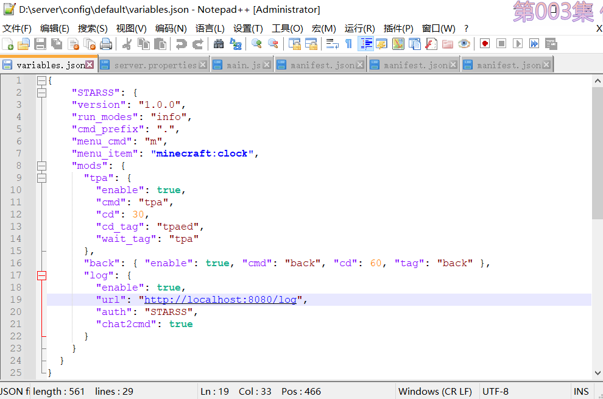Image resolution: width=603 pixels, height=399 pixels.
Task: Open the Replace dialog toolbar icon
Action: [235, 44]
